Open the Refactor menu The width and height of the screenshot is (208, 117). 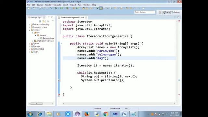coord(48,5)
